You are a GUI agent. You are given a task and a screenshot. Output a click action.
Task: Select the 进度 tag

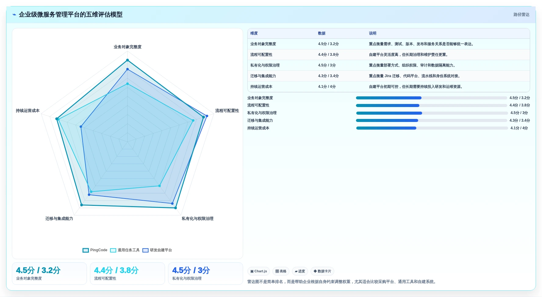coord(300,271)
